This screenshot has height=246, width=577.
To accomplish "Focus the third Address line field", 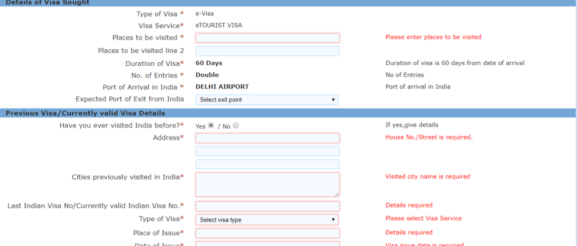I will 267,164.
